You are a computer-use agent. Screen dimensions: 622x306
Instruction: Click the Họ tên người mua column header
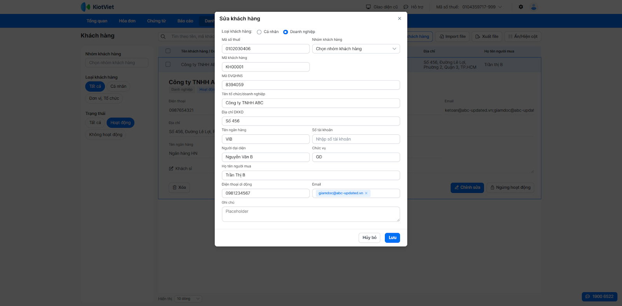[499, 51]
